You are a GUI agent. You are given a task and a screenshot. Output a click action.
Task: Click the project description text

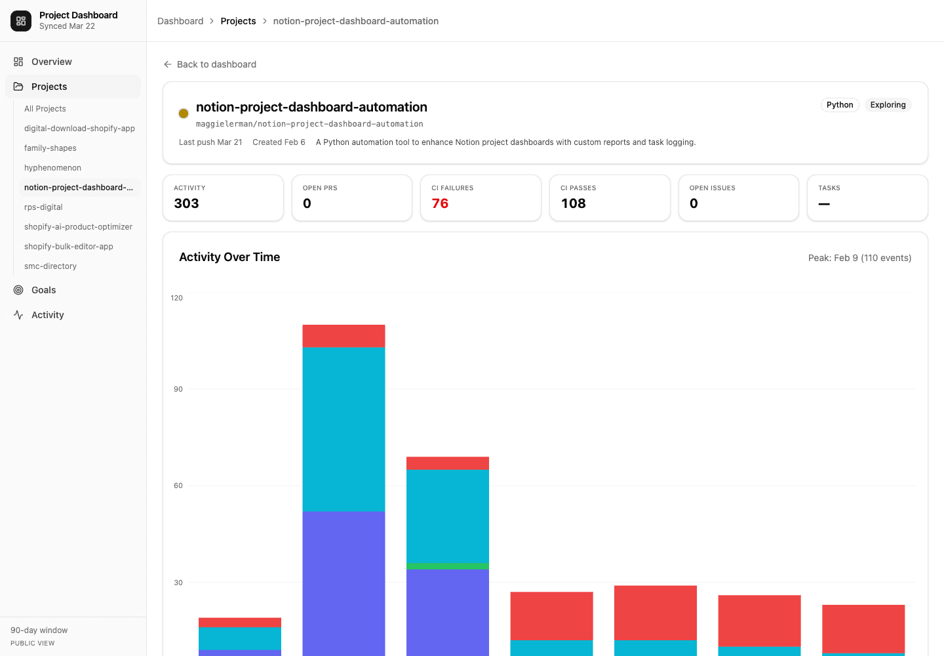pos(505,142)
